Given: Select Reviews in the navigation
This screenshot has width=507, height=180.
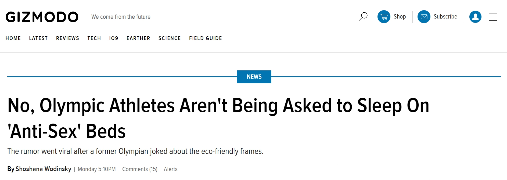Looking at the screenshot, I should pyautogui.click(x=68, y=38).
